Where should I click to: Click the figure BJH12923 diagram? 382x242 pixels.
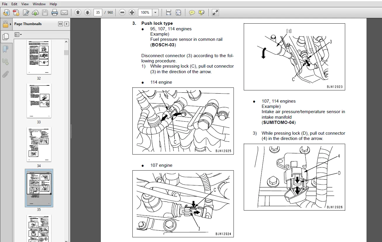point(294,57)
